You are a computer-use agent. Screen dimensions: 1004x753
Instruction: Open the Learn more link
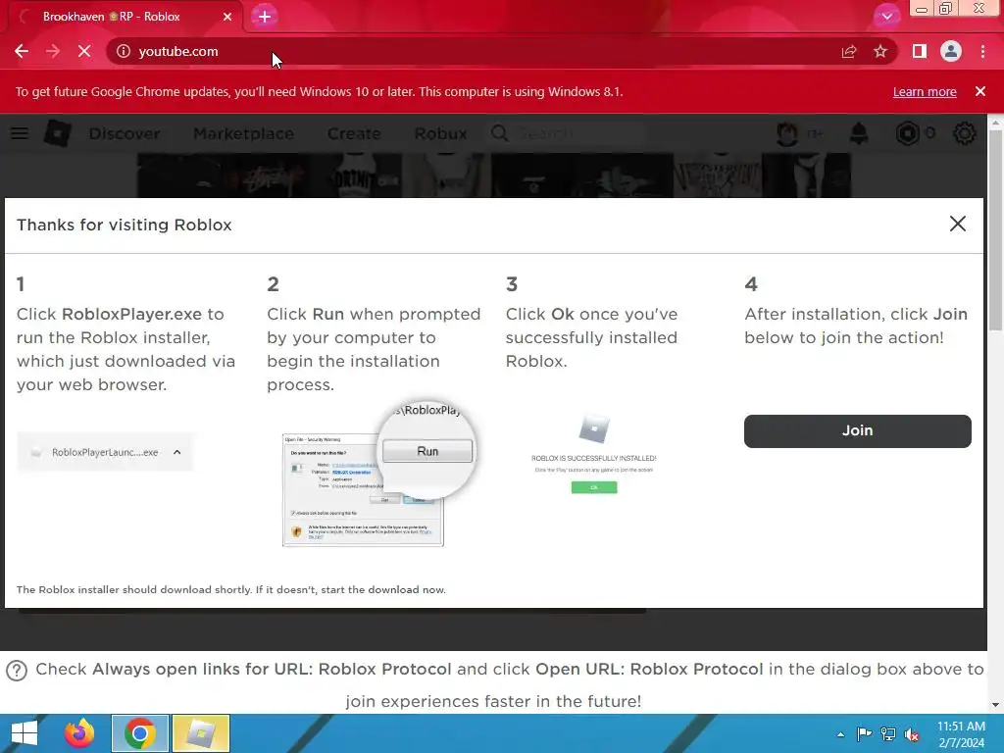[x=925, y=91]
